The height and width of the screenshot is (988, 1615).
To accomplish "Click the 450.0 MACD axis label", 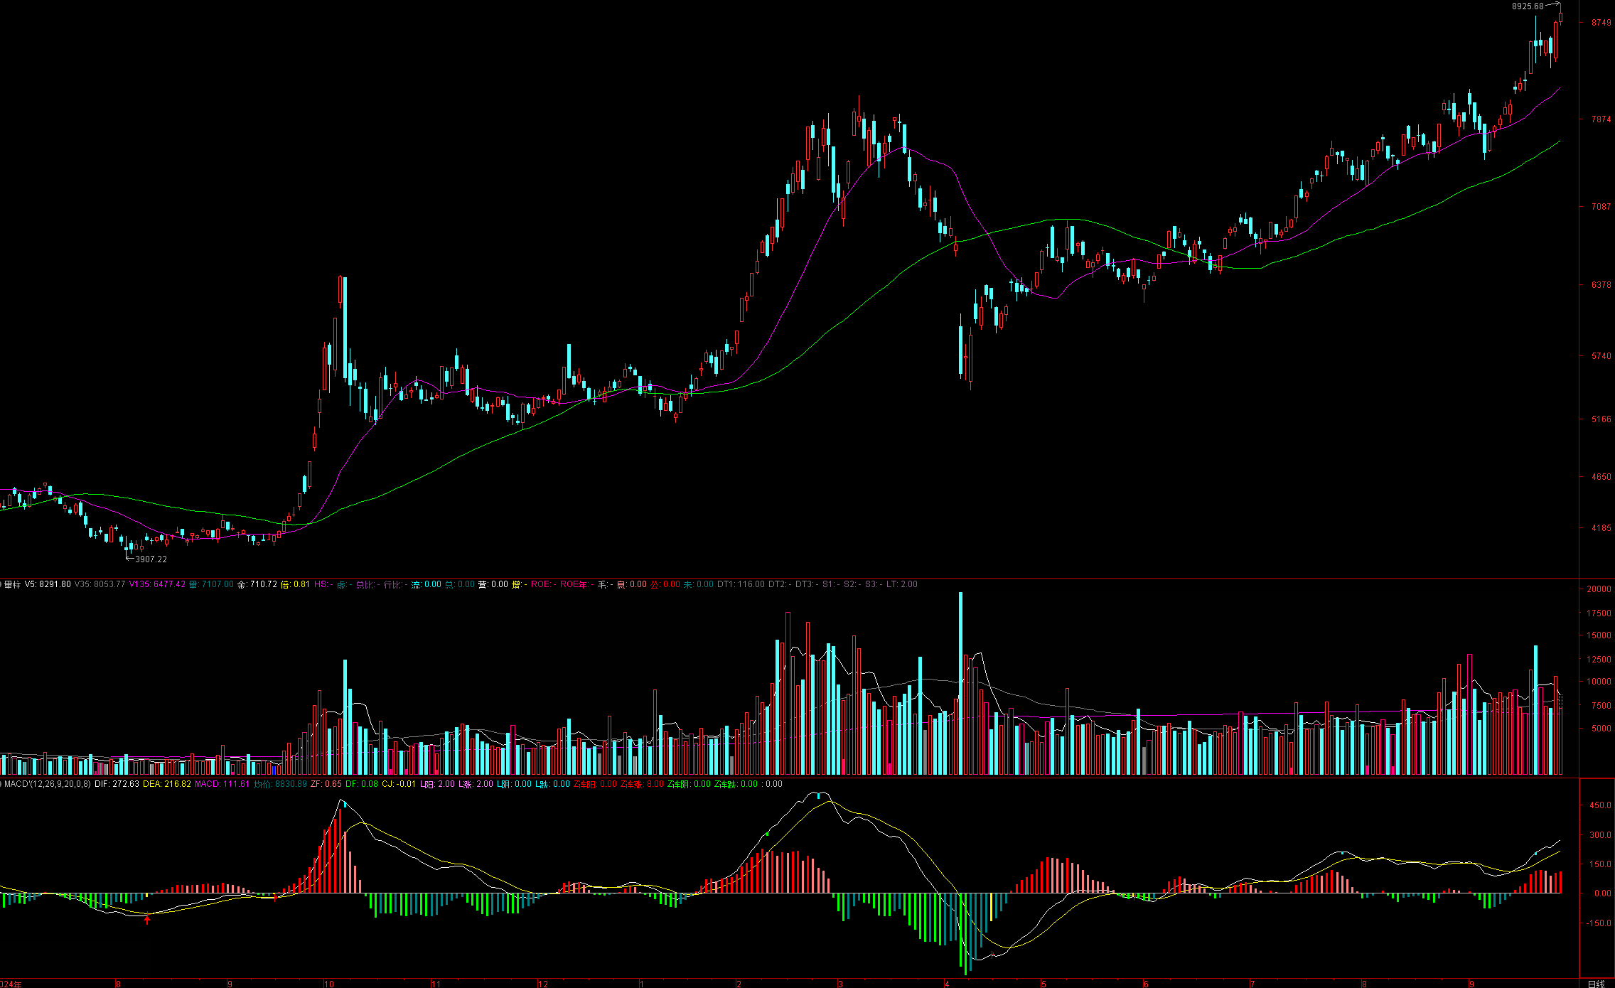I will 1600,805.
